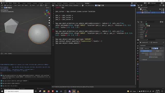165x93 pixels.
Task: Open viewport Options dropdown
Action: [x=48, y=8]
